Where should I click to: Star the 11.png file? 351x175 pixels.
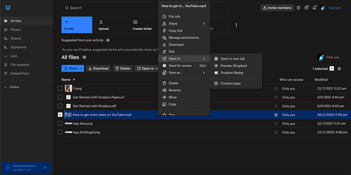(x=276, y=89)
